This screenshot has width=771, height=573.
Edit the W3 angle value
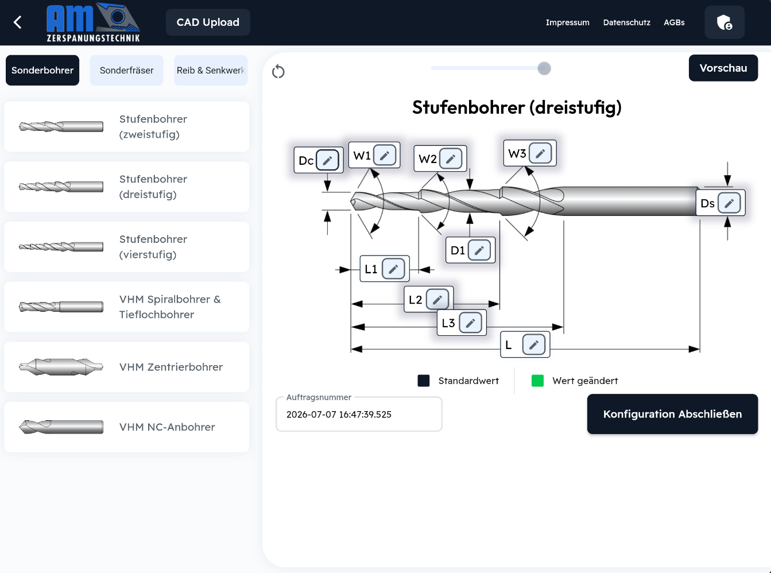pos(540,153)
